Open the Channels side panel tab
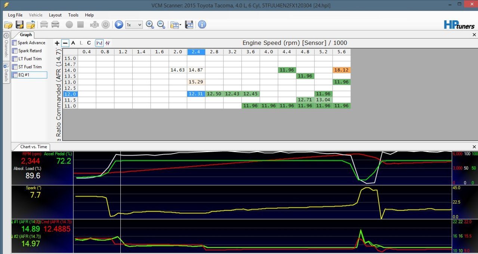 pyautogui.click(x=6, y=46)
